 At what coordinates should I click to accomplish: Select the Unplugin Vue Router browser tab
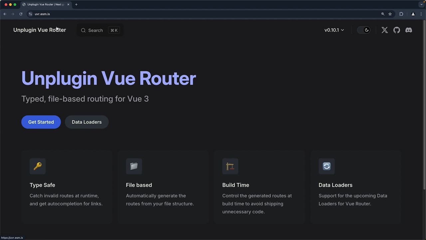coord(46,5)
